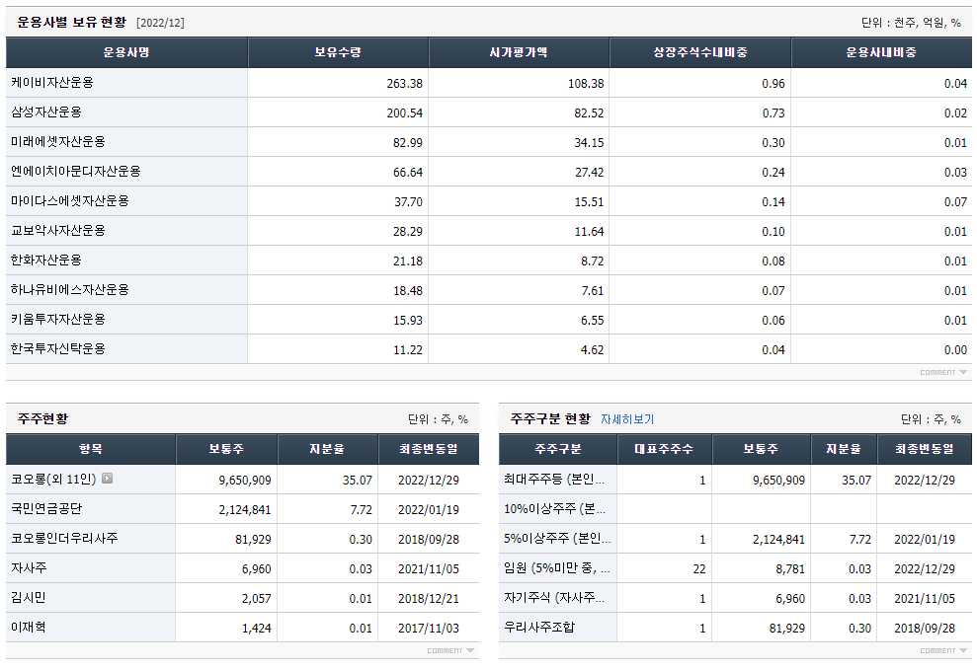Click 운용사명 column header
977x671 pixels.
click(126, 52)
